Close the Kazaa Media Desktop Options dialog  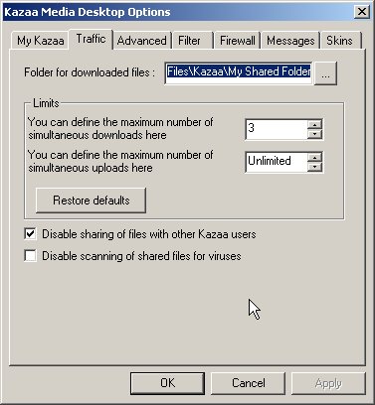click(x=361, y=12)
